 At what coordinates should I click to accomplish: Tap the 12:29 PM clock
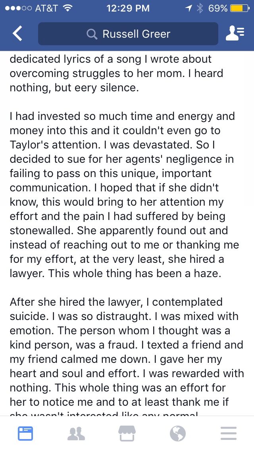128,8
